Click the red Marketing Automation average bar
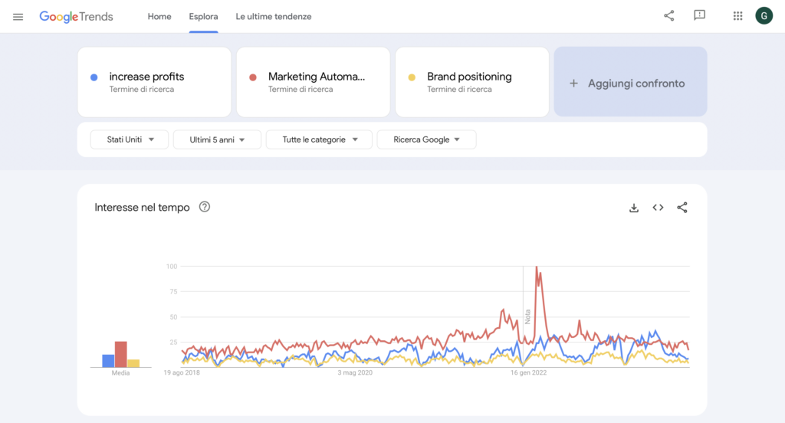This screenshot has width=785, height=423. tap(120, 354)
